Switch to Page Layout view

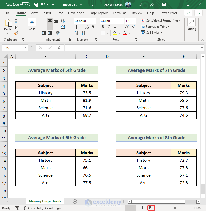pos(141,208)
